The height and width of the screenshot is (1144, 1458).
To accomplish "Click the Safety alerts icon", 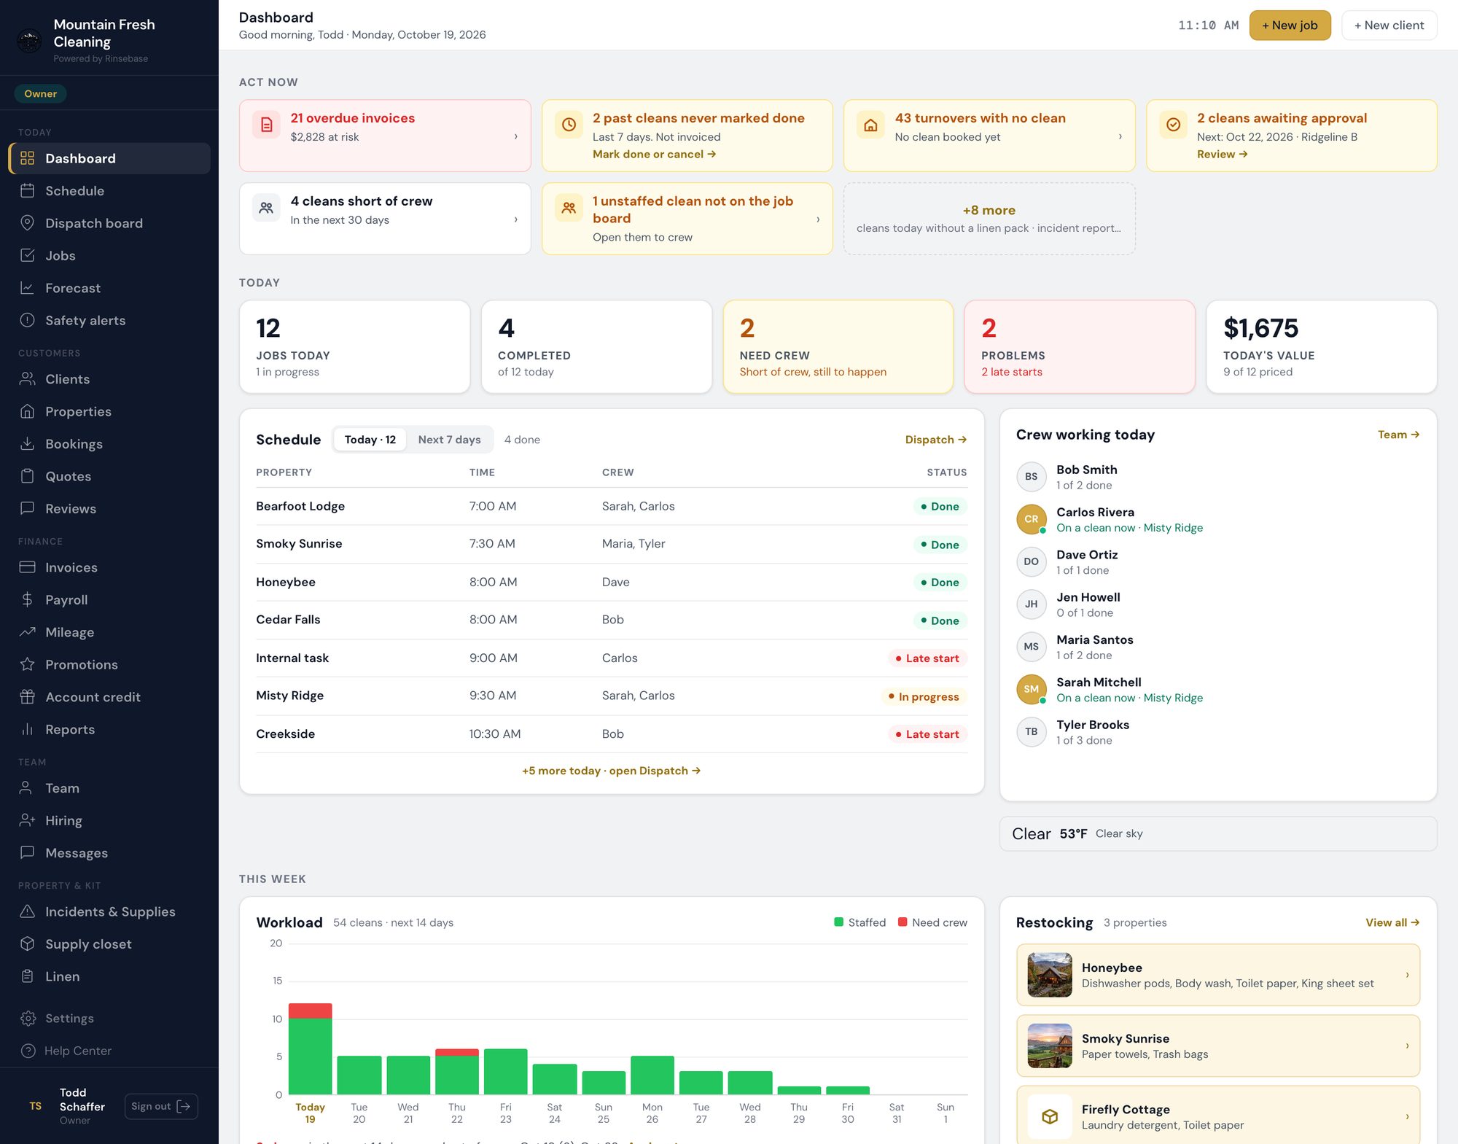I will (x=28, y=321).
